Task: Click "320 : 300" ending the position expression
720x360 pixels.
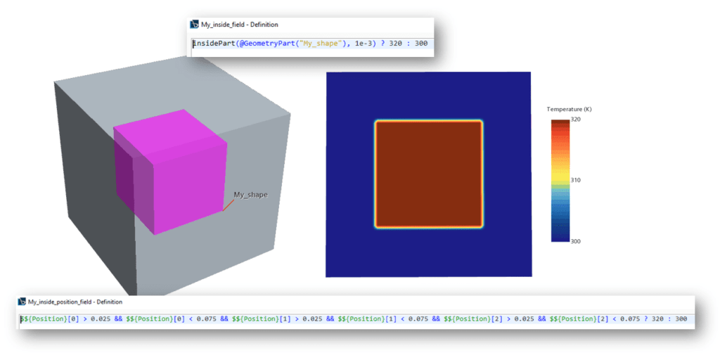Action: click(671, 319)
